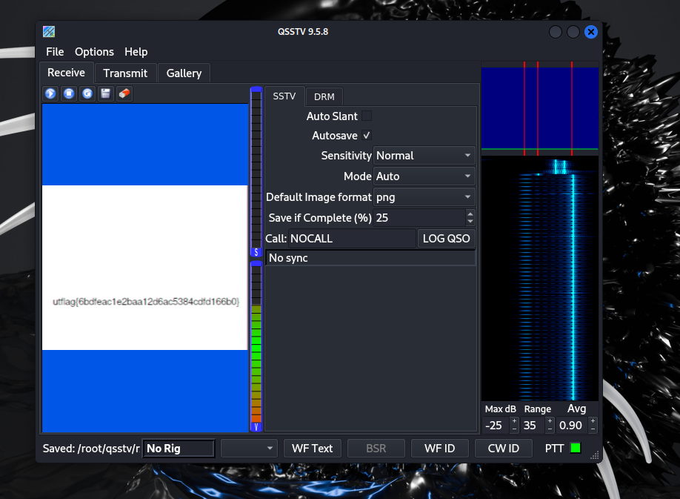
Task: Open the Default Image format dropdown
Action: (424, 197)
